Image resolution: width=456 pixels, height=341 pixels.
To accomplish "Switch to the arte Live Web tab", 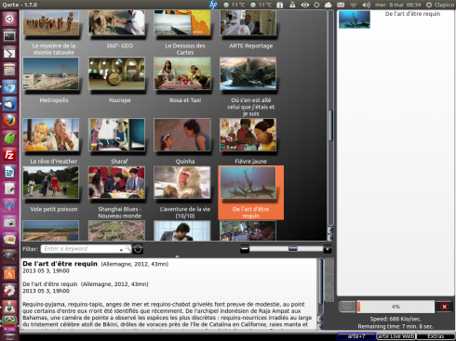I will 396,336.
